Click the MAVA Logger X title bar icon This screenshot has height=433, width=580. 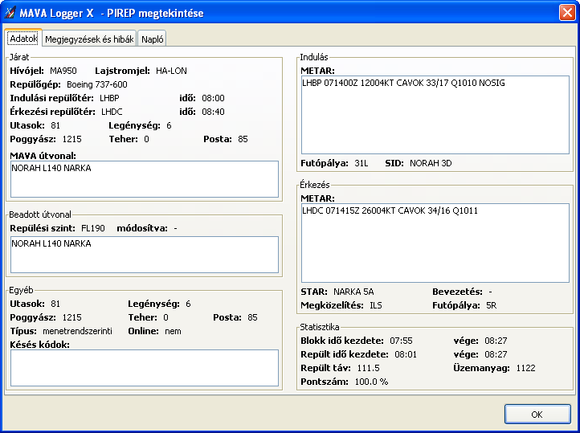[10, 13]
